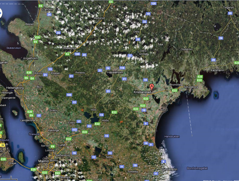Click the Ängelholm town label

(30, 58)
